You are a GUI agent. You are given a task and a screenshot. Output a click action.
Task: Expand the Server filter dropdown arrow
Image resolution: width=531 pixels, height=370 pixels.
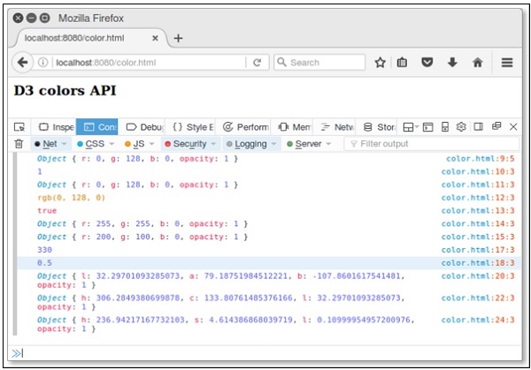point(328,144)
